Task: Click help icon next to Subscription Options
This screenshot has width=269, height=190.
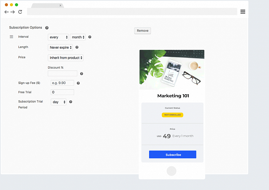Action: tap(47, 28)
